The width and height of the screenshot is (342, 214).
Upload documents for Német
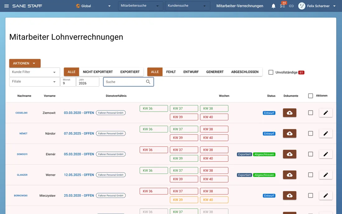[x=290, y=133]
